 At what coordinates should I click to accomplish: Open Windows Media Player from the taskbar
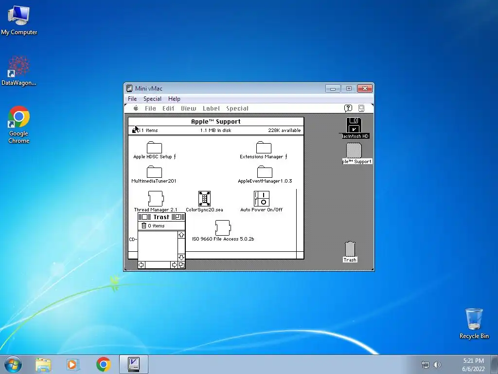pyautogui.click(x=73, y=364)
